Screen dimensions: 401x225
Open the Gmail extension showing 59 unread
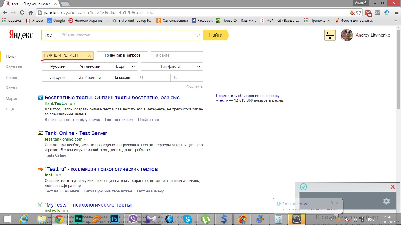[368, 13]
